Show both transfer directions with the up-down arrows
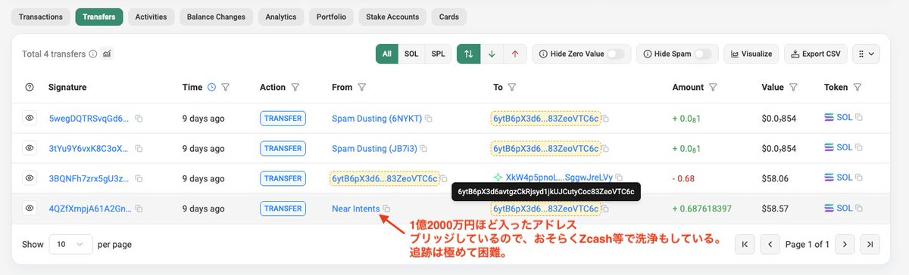 pos(469,54)
